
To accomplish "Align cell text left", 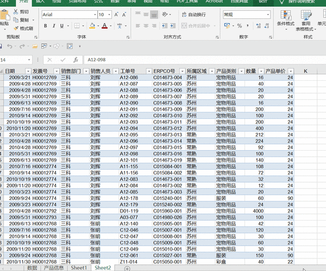I will tap(137, 25).
